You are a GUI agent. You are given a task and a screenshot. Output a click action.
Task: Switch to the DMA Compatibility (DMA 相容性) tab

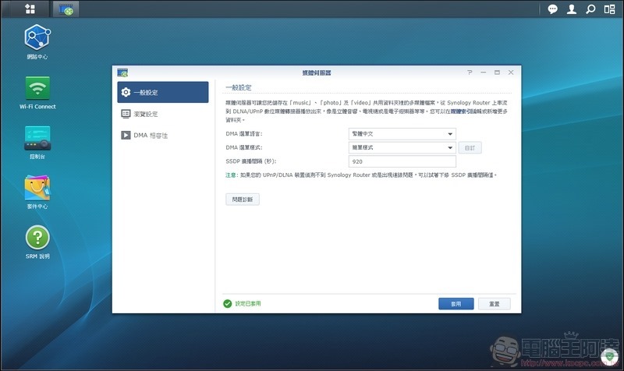pos(162,136)
